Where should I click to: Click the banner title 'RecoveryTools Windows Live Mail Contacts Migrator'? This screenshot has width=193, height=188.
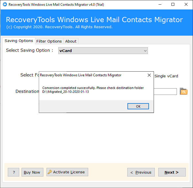(x=94, y=20)
